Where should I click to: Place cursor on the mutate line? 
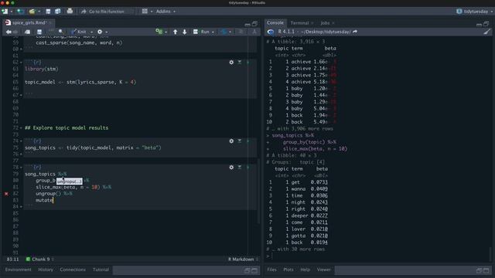pyautogui.click(x=44, y=201)
